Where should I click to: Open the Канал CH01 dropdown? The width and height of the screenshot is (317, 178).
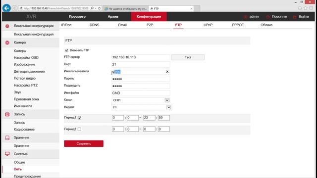tap(167, 100)
